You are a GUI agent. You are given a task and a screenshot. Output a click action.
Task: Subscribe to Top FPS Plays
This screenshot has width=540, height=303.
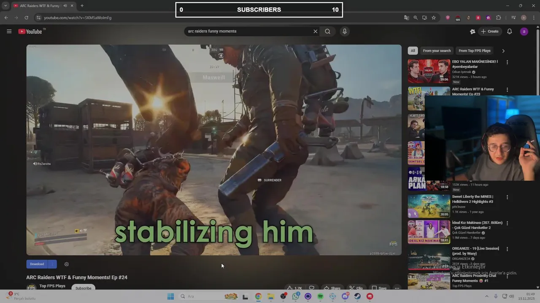coord(83,288)
